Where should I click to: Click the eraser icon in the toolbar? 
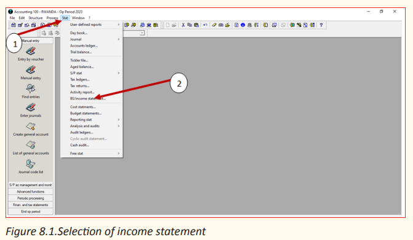(214, 25)
